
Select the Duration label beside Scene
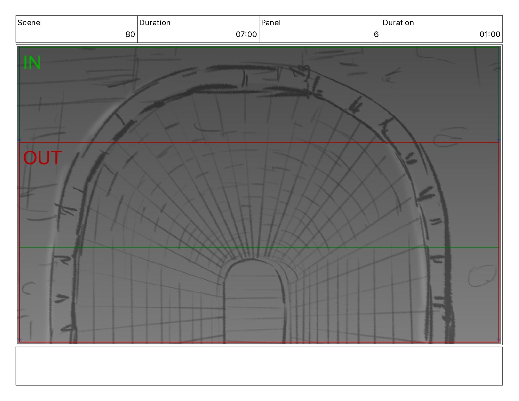[155, 23]
